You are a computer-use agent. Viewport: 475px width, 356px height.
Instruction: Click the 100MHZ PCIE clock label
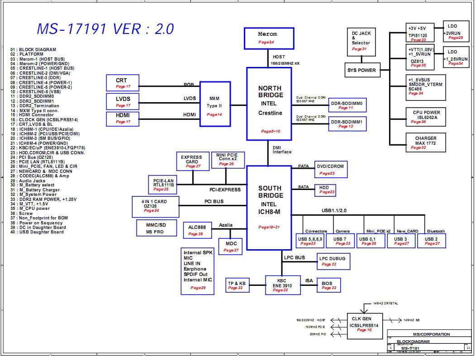point(315,327)
